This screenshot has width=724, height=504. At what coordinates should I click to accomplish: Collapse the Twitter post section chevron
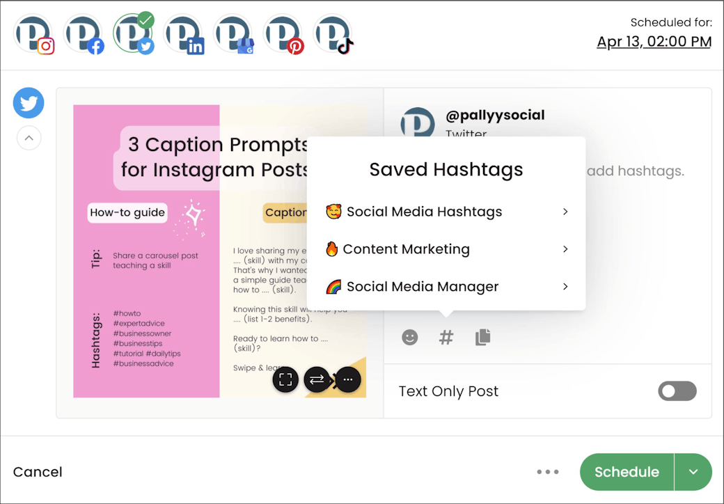(x=29, y=138)
